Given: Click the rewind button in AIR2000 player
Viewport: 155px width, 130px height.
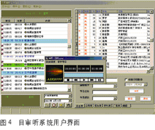Looking at the screenshot, I should (76, 80).
